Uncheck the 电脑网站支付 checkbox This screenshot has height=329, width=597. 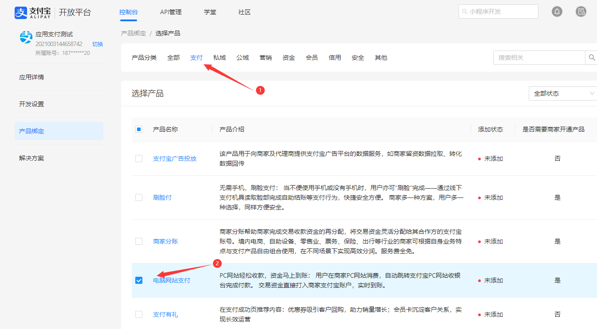[139, 280]
